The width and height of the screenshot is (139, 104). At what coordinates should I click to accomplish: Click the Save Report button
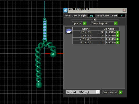(102, 23)
